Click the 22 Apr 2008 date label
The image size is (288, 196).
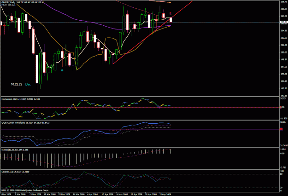click(x=136, y=194)
